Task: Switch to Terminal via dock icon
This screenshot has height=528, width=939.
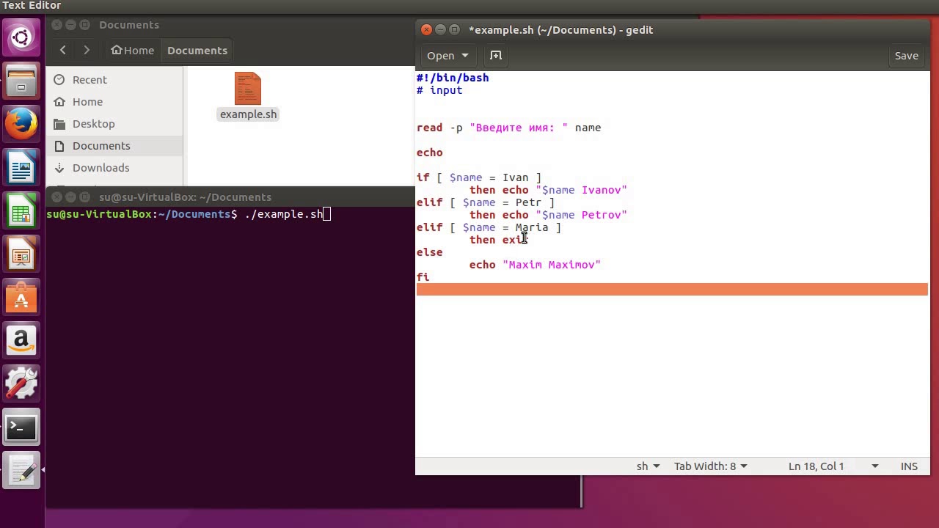Action: (x=21, y=428)
